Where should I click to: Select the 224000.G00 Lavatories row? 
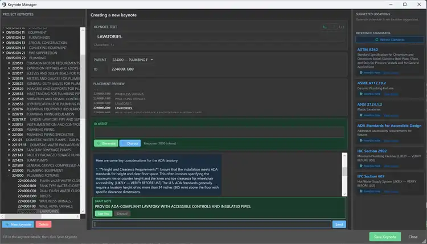click(38, 211)
